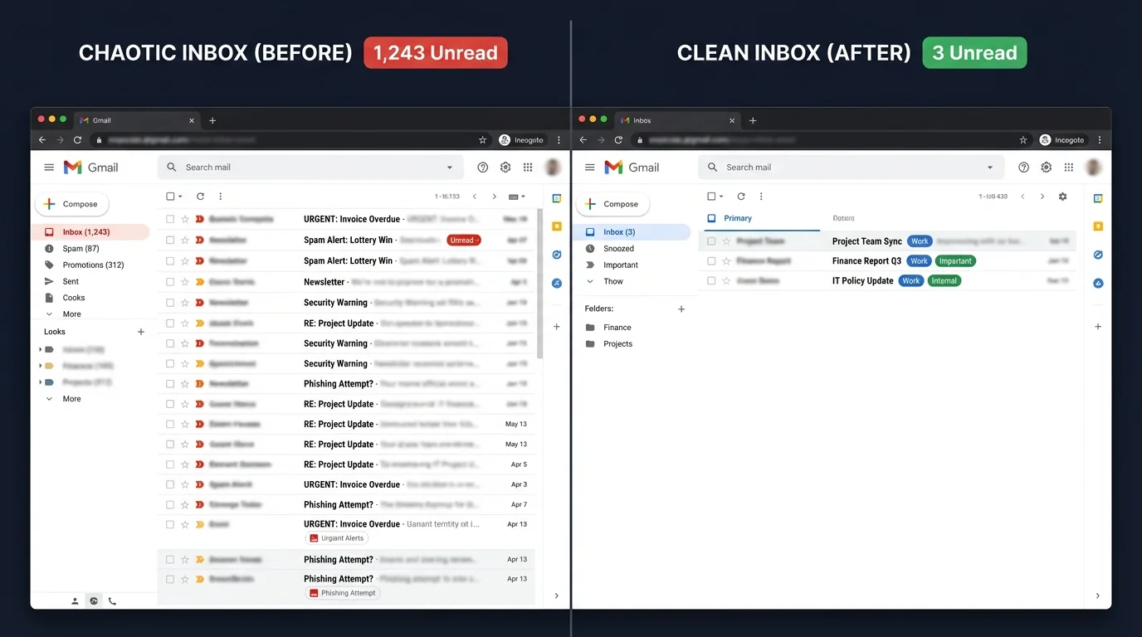Click refresh icon in the left Gmail toolbar
Screen dimensions: 1142x637
(x=200, y=197)
